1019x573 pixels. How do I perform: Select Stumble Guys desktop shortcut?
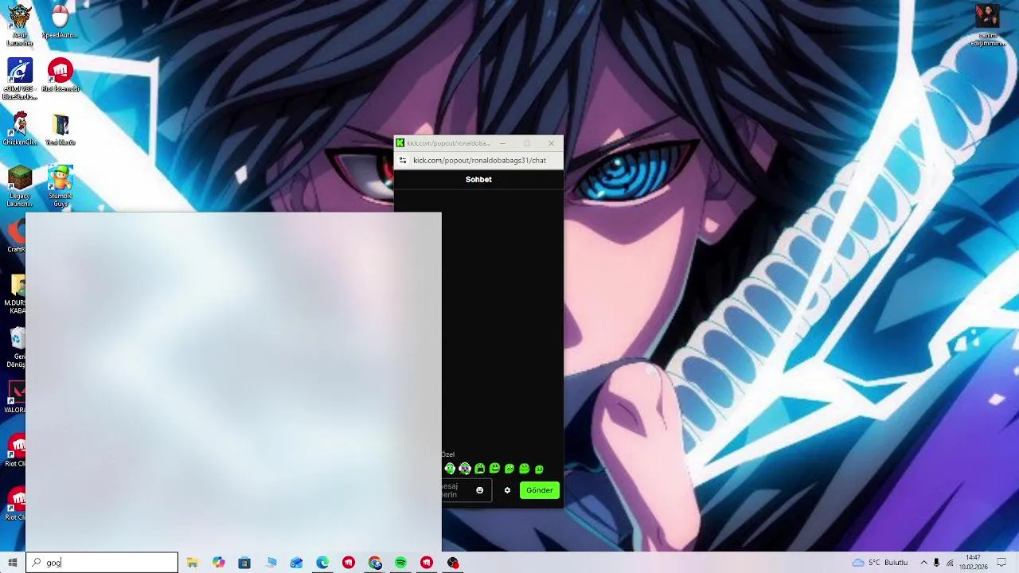[61, 187]
